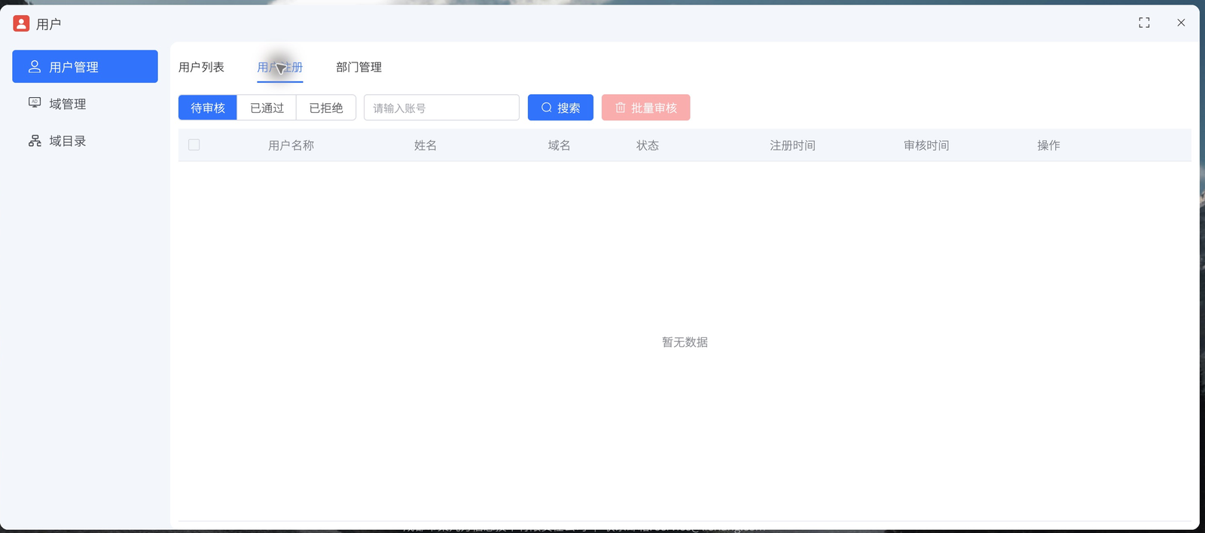Click the 批量审核 button

click(646, 108)
